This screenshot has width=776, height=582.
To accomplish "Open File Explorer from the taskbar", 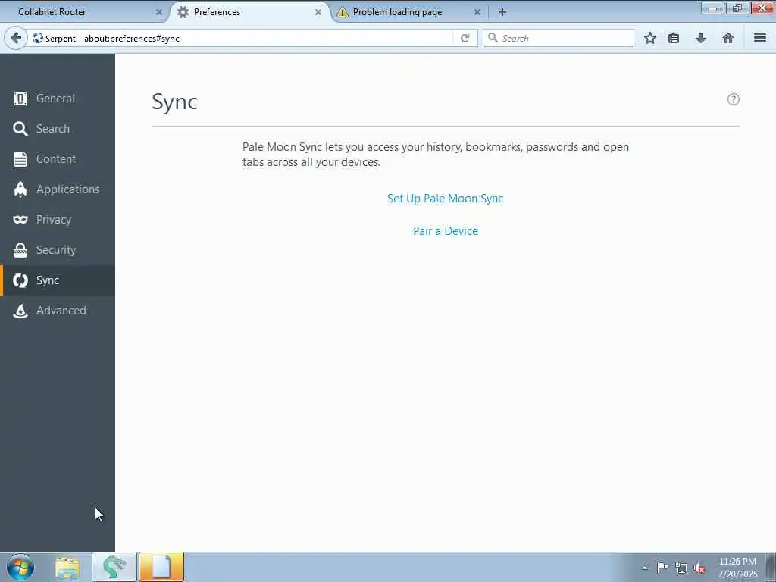I will click(67, 567).
